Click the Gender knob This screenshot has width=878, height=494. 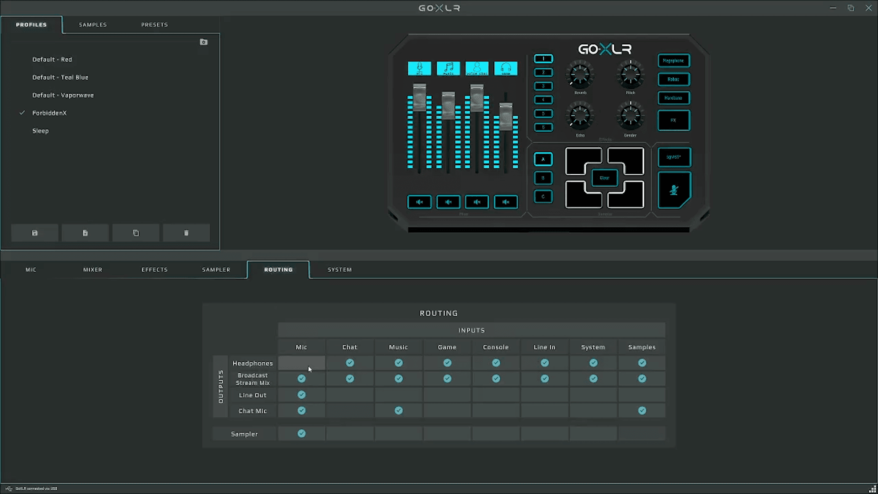(x=630, y=116)
